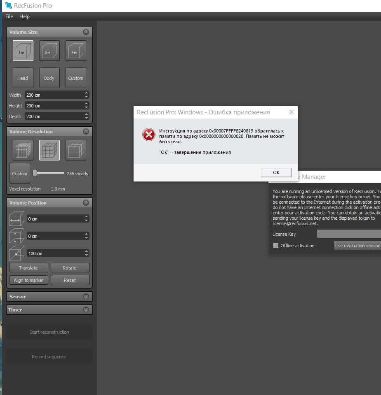381x395 pixels.
Task: Select the 4 m volume size cube
Action: [x=76, y=51]
